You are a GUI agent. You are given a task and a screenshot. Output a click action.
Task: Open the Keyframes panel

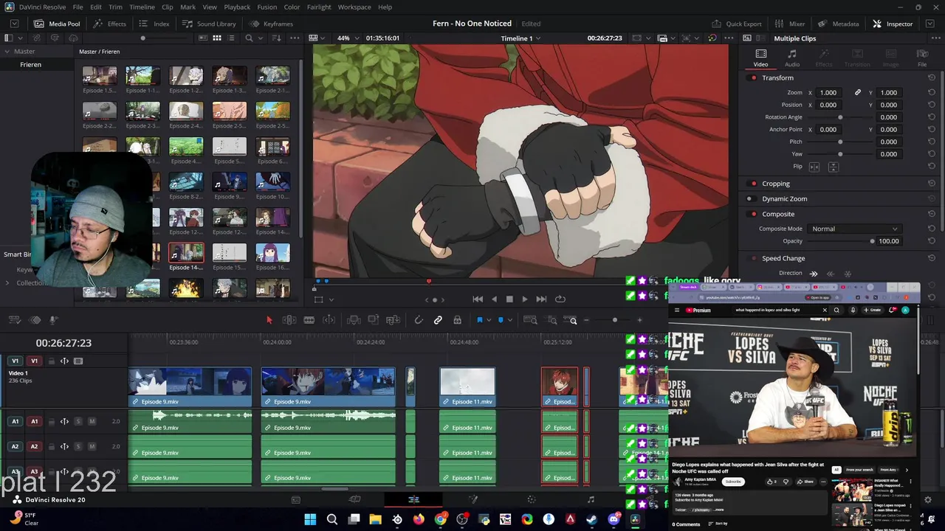tap(271, 24)
